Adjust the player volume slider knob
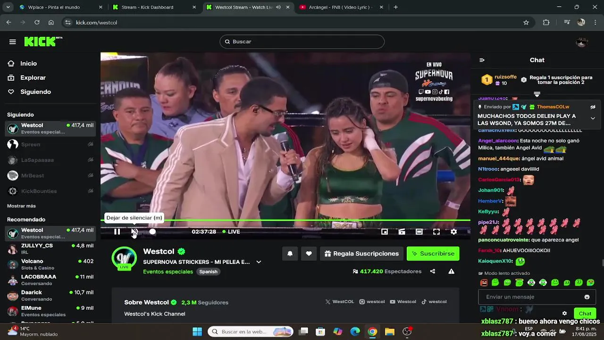604x340 pixels. (x=152, y=231)
